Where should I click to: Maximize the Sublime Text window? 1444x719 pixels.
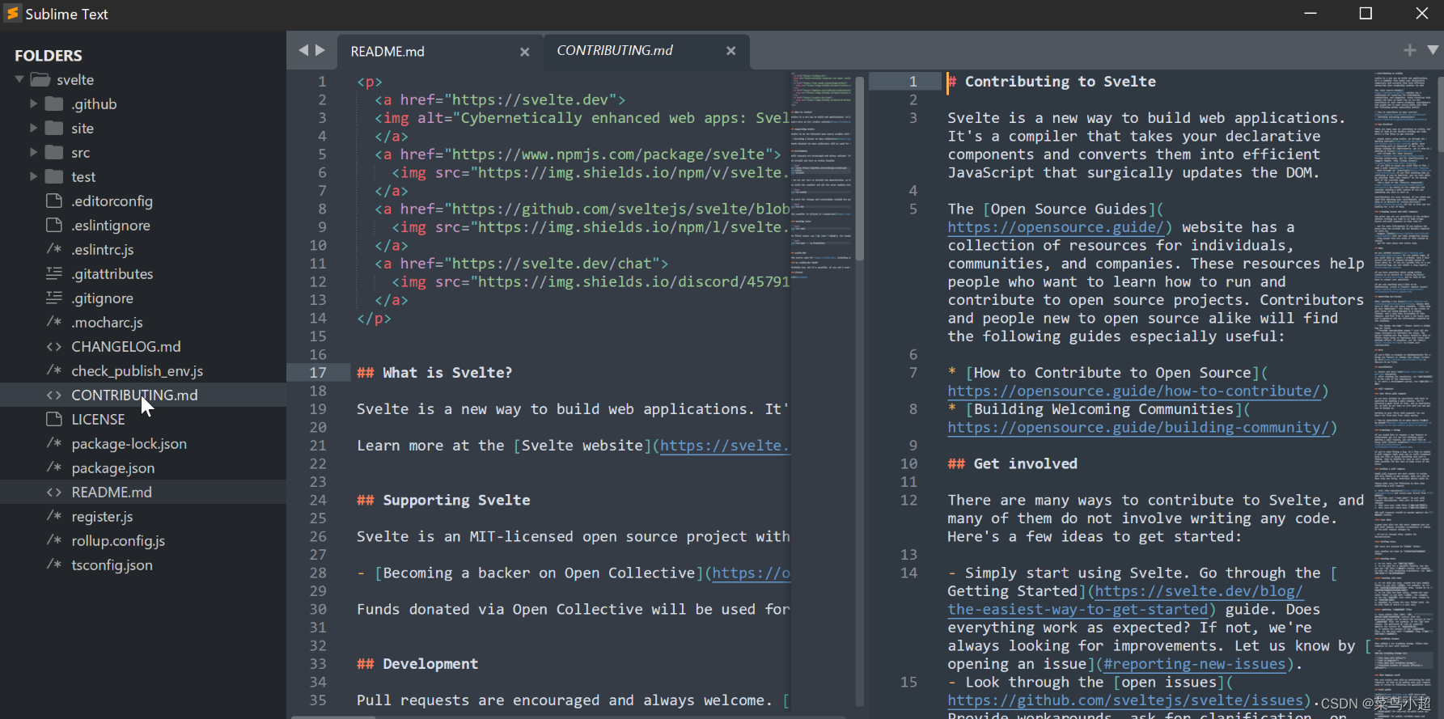[x=1366, y=13]
